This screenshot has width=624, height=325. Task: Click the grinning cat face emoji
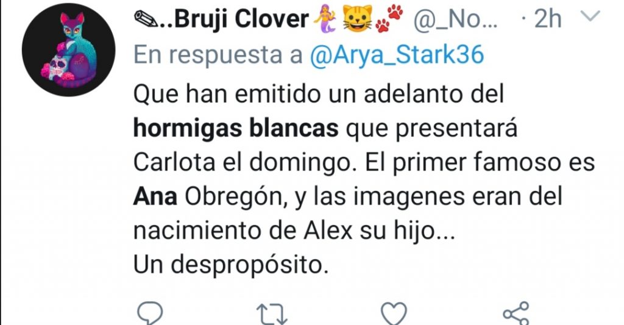pos(357,18)
